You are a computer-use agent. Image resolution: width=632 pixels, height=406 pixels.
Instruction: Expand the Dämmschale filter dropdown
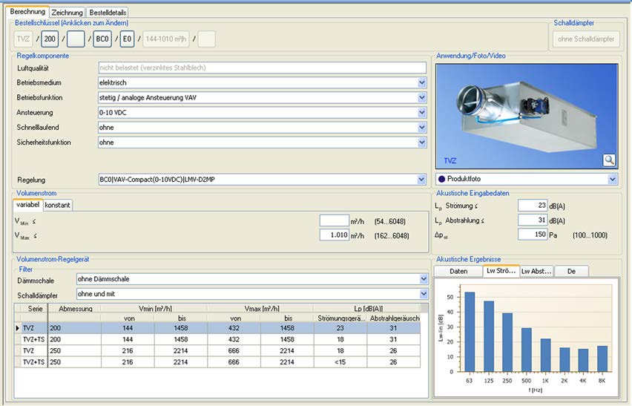click(424, 279)
